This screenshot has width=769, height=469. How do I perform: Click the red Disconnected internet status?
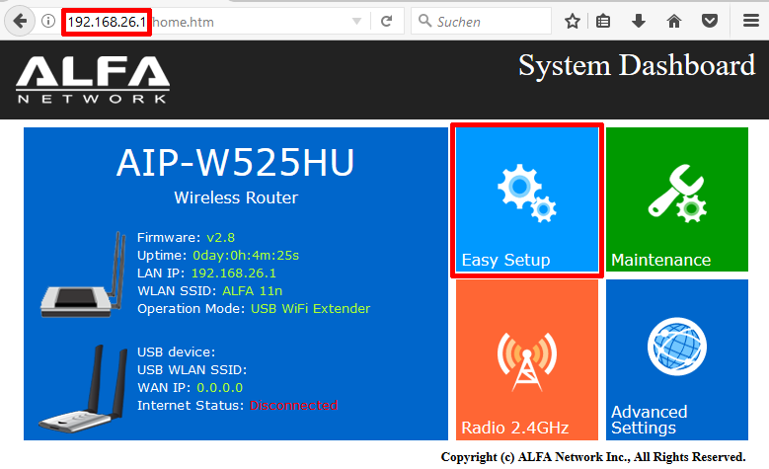click(294, 405)
